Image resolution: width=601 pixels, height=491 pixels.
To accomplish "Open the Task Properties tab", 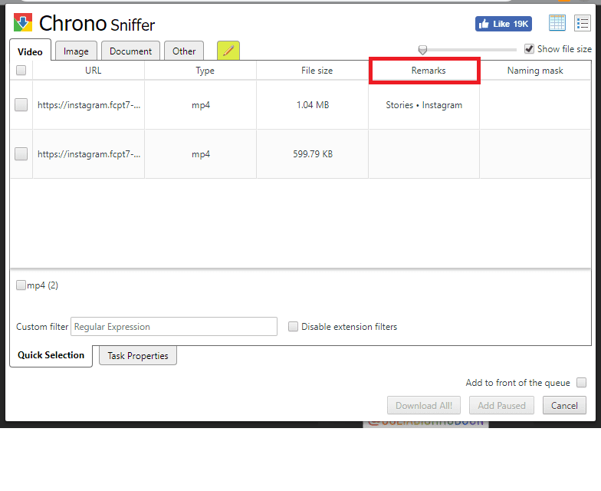I will pyautogui.click(x=138, y=356).
